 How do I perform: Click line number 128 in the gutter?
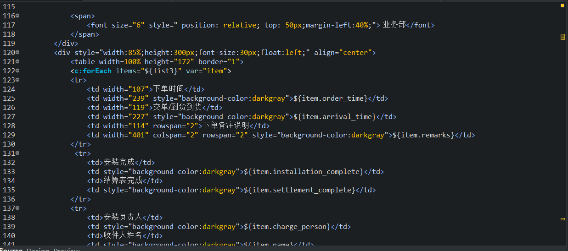[x=9, y=126]
